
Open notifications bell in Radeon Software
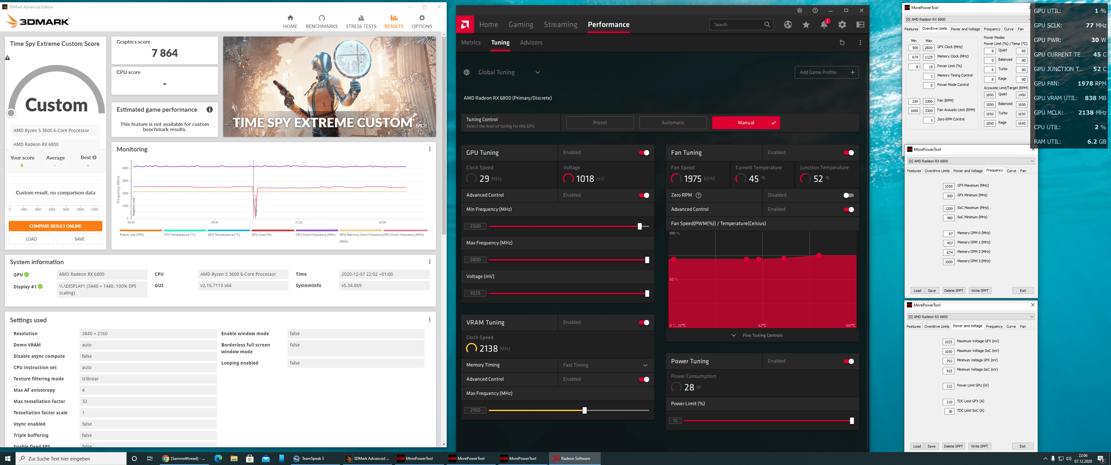(824, 25)
